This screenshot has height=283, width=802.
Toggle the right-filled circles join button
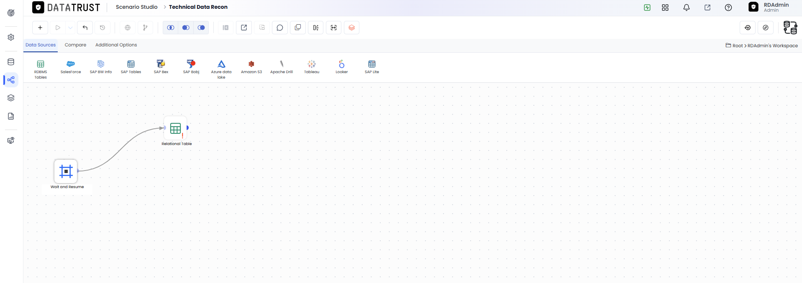point(201,28)
